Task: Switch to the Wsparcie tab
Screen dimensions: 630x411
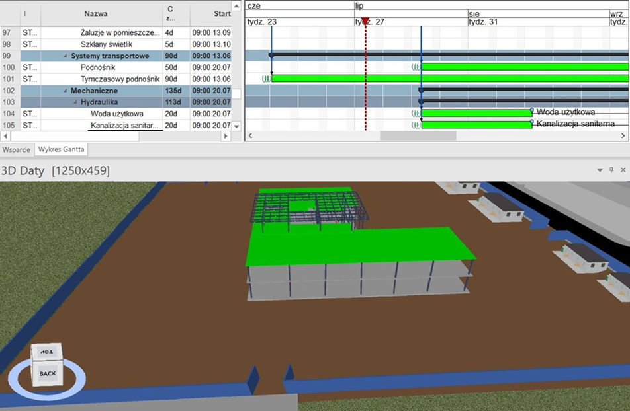Action: (17, 150)
